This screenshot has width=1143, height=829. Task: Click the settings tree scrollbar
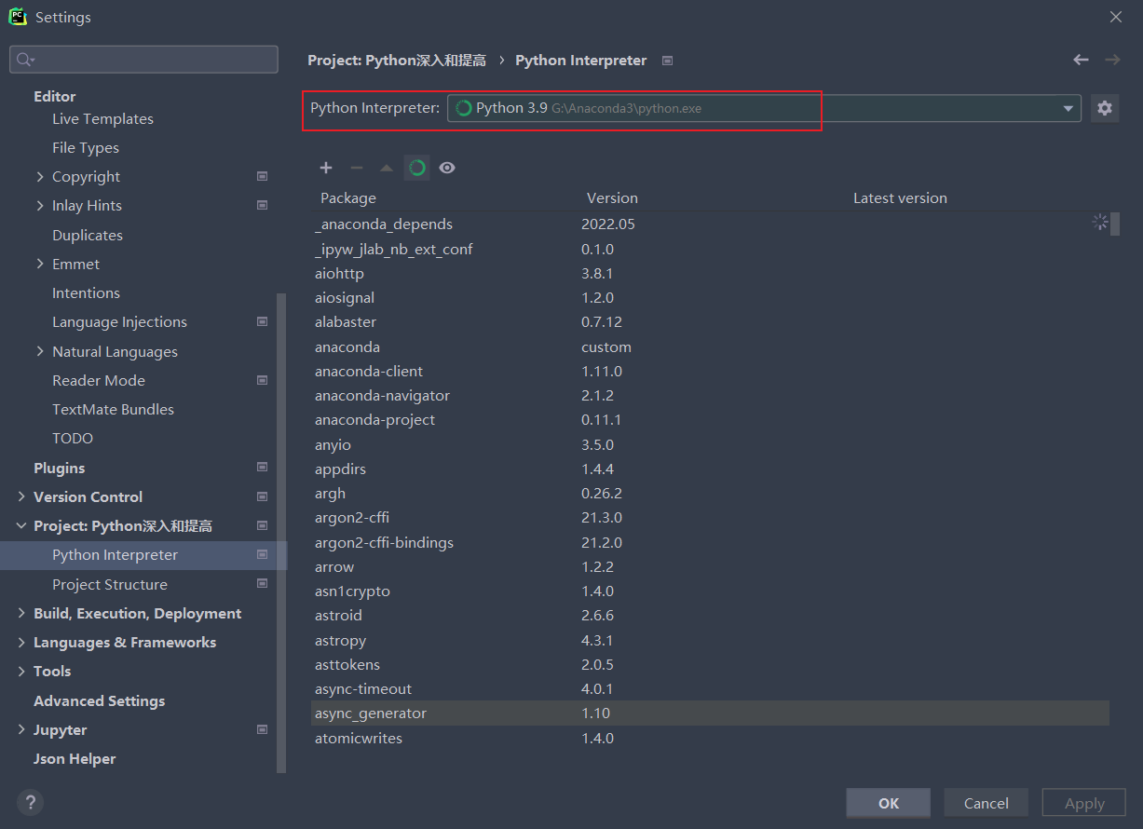[x=282, y=533]
